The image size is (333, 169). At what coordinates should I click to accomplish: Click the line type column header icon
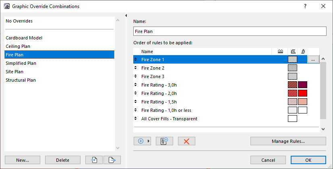click(281, 52)
